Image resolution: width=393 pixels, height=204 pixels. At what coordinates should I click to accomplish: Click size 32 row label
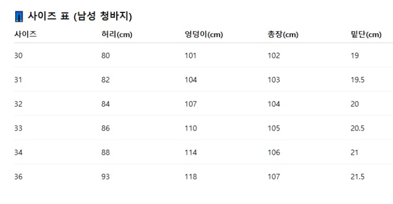point(19,104)
